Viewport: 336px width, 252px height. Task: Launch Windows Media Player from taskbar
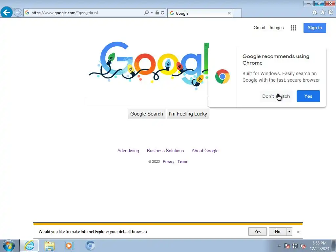[69, 245]
